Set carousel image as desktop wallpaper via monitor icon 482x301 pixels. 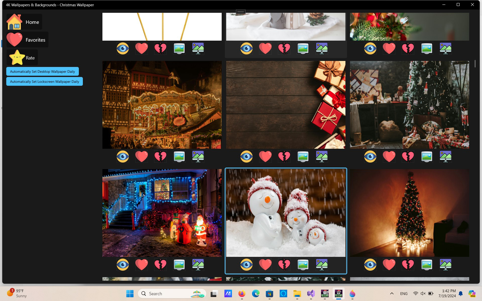tap(198, 157)
